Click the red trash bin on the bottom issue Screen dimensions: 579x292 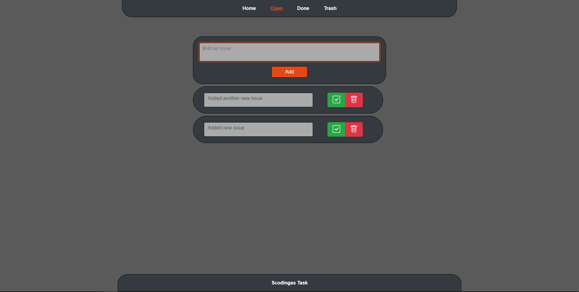[354, 129]
